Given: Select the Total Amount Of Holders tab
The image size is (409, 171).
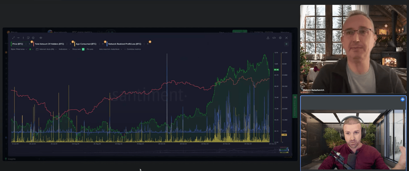Looking at the screenshot, I should click(49, 44).
